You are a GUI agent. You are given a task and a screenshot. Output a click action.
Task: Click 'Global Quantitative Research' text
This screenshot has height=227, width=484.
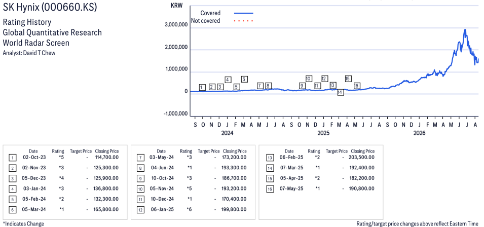coord(52,32)
